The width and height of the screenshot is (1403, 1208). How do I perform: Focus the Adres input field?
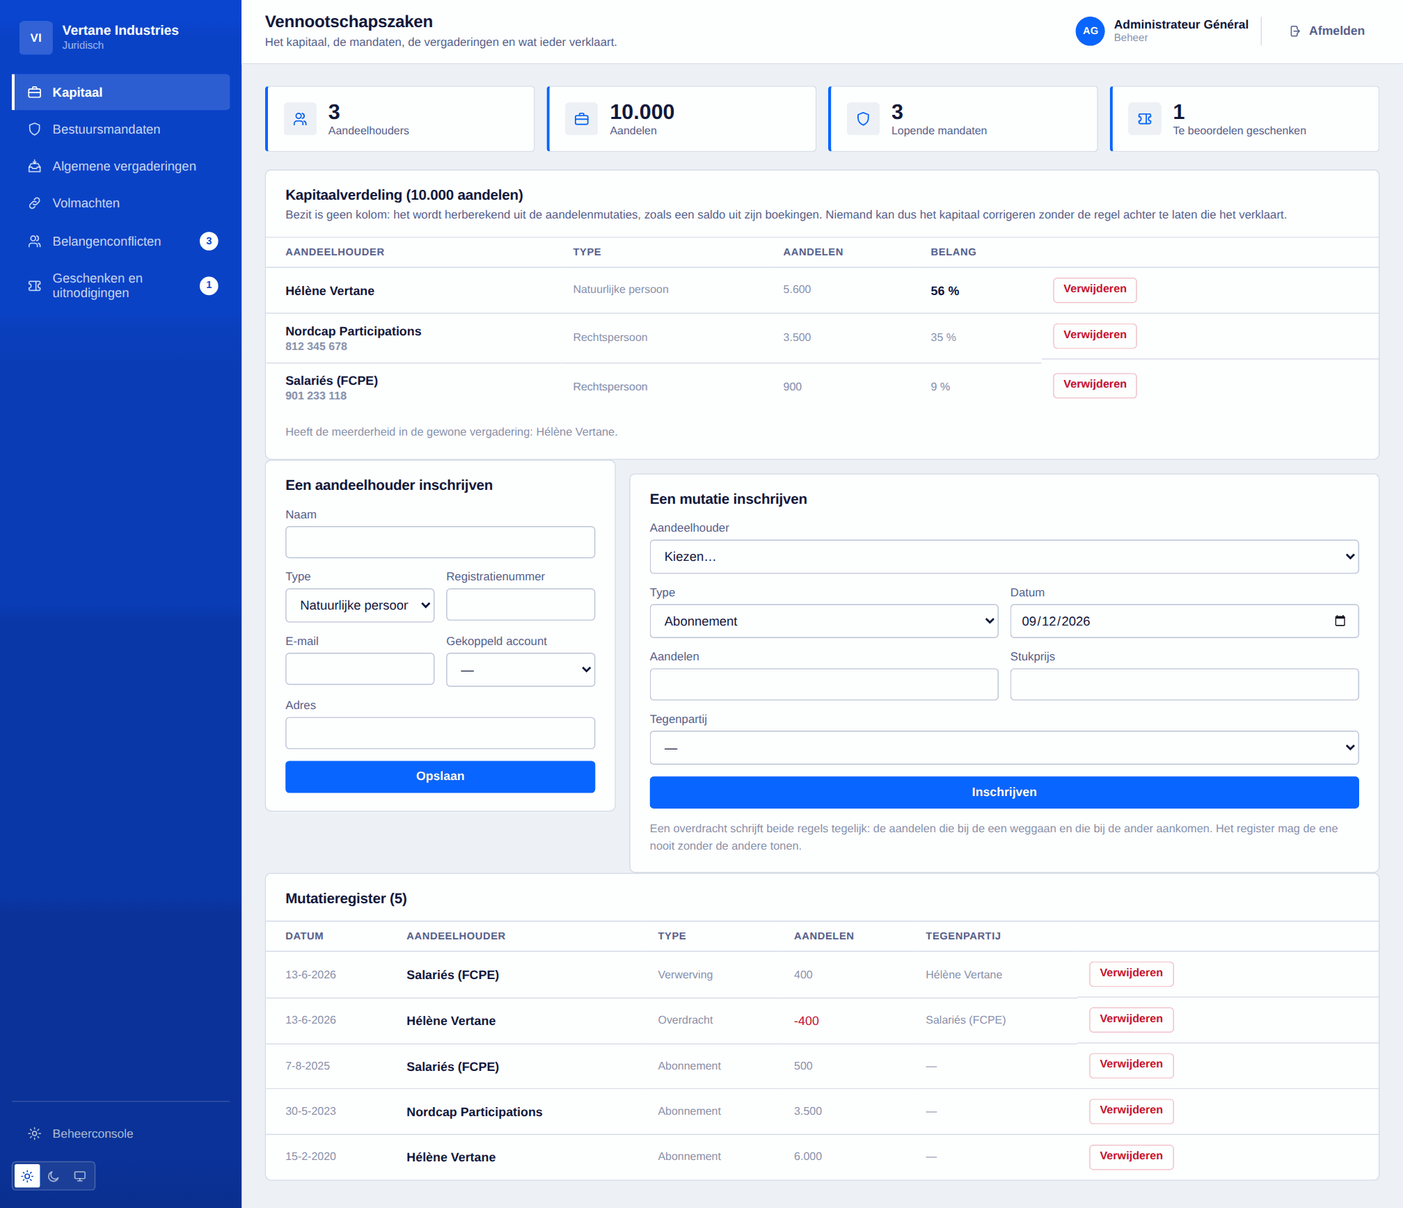point(440,733)
